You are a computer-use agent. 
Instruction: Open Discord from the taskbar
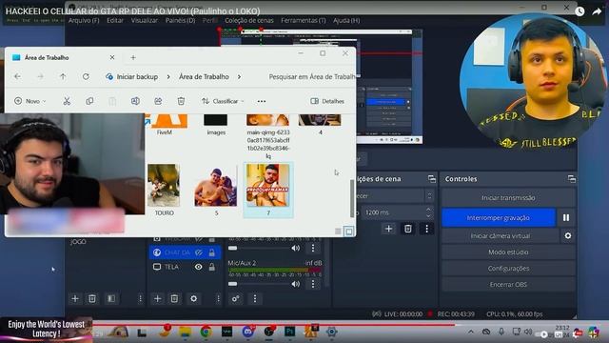click(x=247, y=332)
